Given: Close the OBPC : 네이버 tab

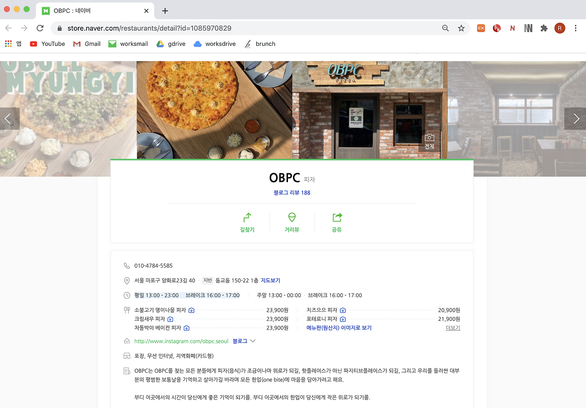Looking at the screenshot, I should 146,11.
